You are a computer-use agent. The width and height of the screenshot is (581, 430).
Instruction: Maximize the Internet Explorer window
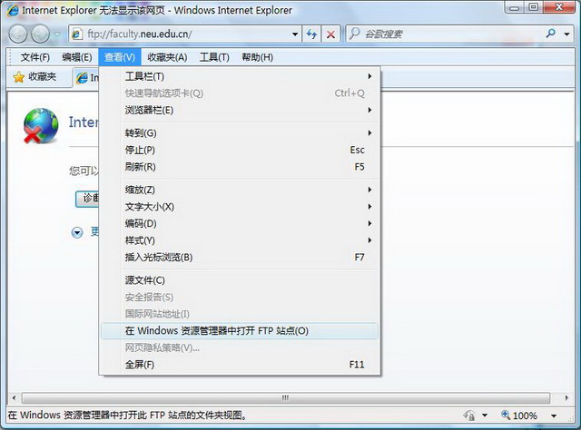(x=533, y=7)
